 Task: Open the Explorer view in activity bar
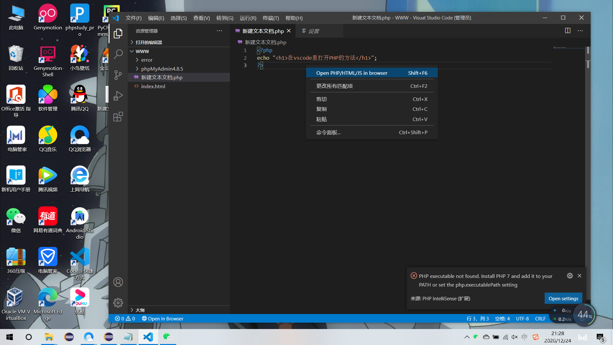tap(118, 34)
